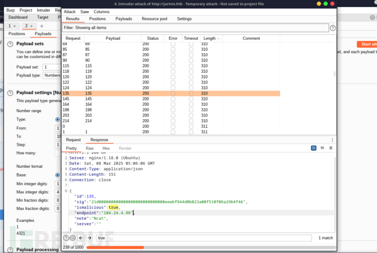Open the Payload type dropdown showing Numbers
The image size is (377, 253).
(52, 75)
